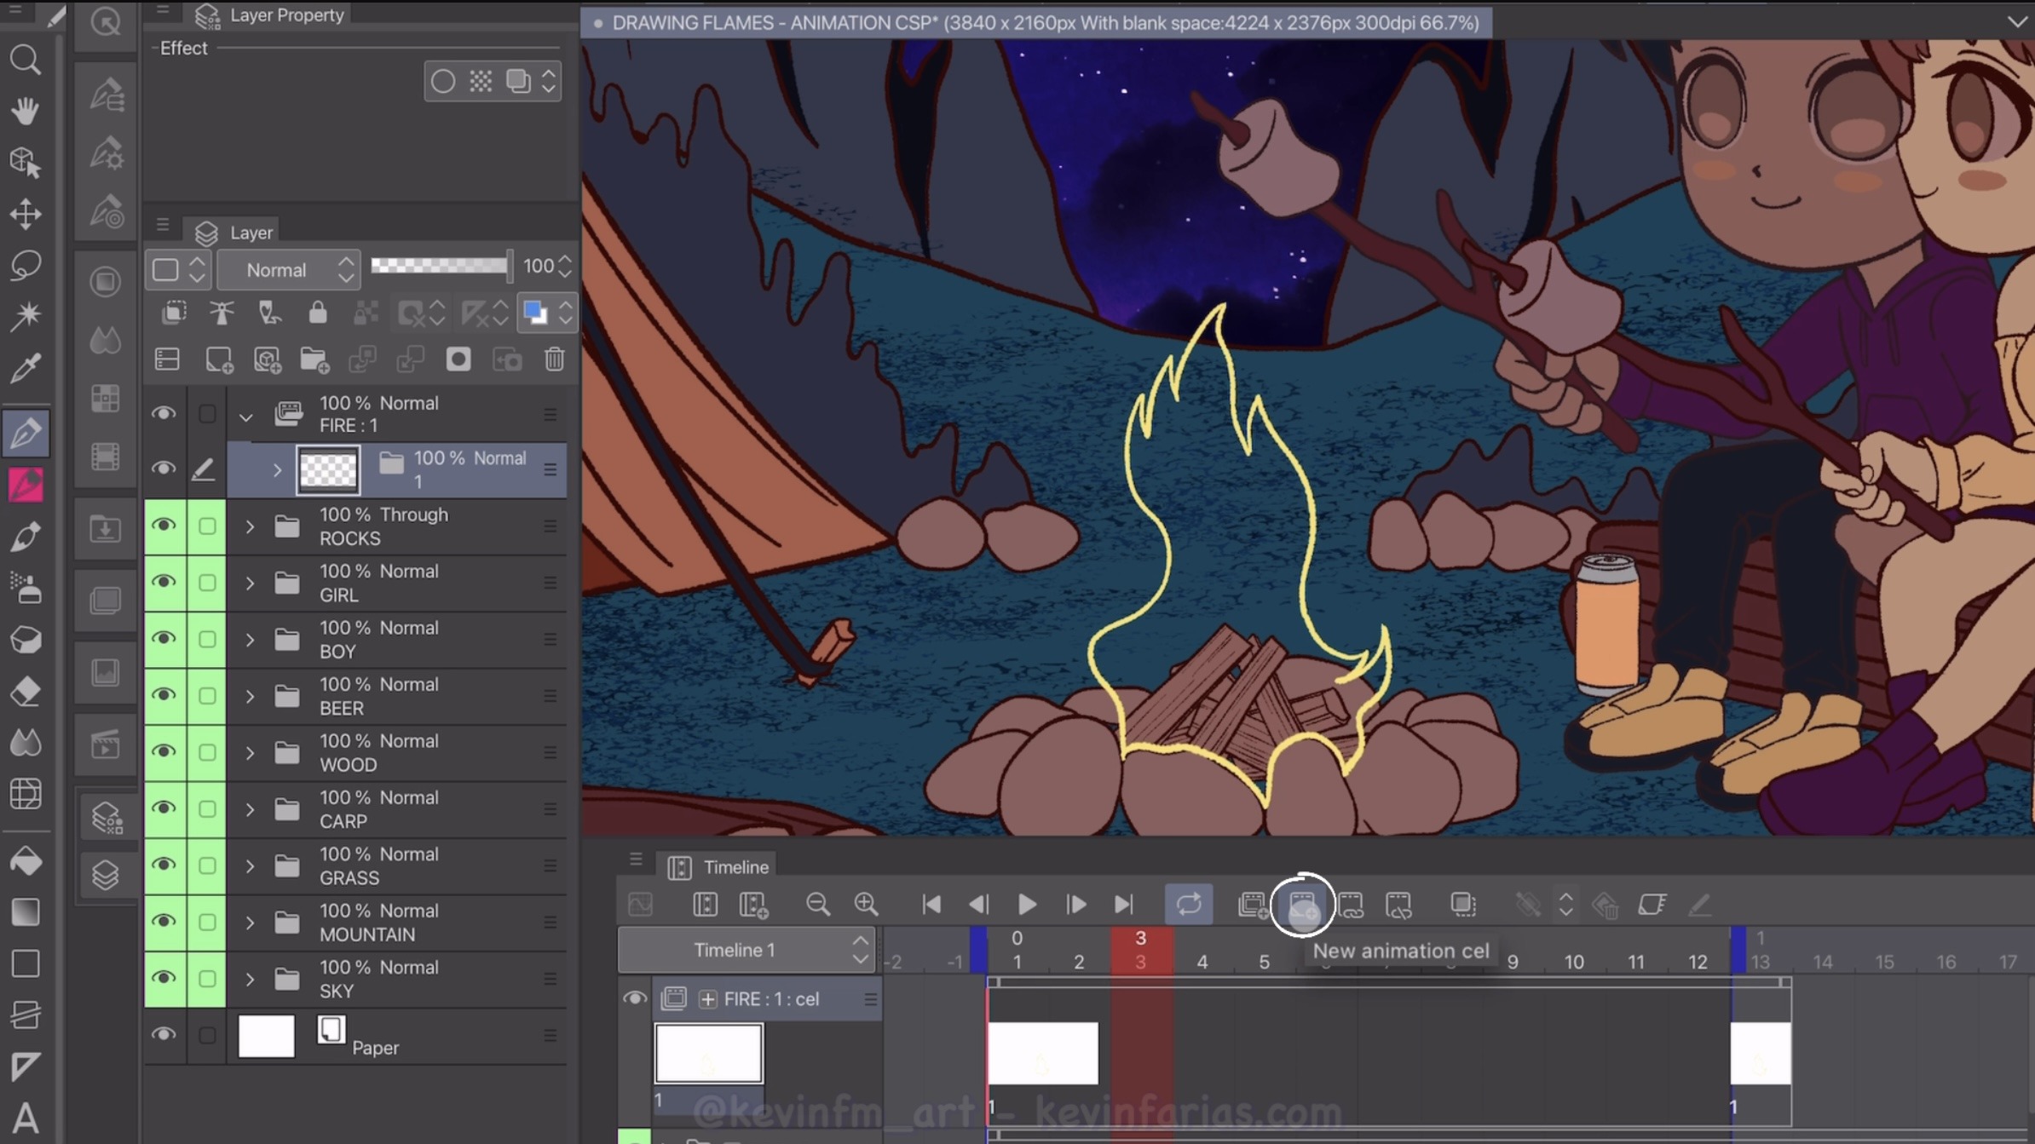
Task: Enable onion skin in timeline
Action: coord(1463,905)
